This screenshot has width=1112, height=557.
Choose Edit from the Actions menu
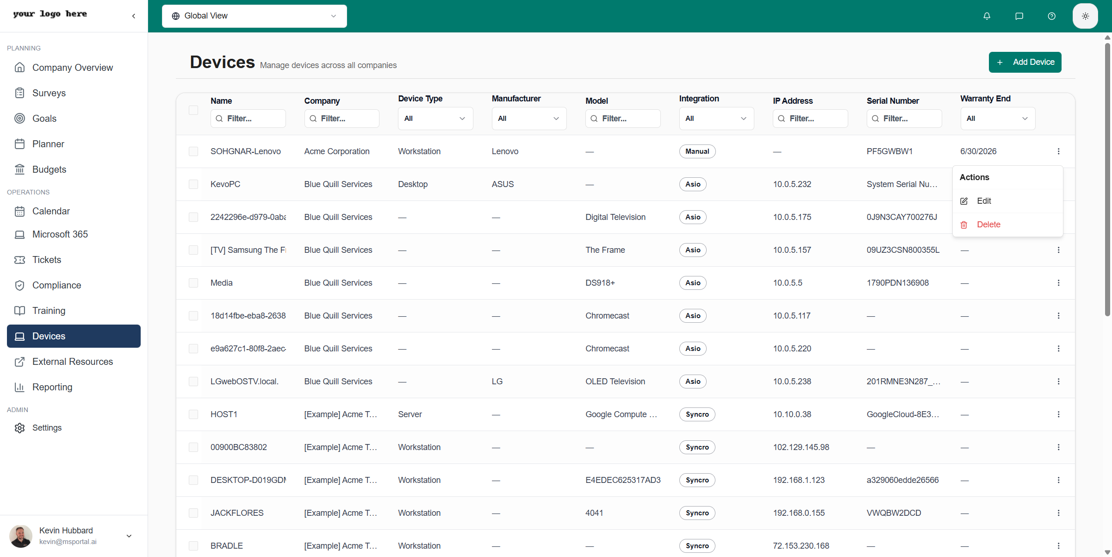[983, 201]
